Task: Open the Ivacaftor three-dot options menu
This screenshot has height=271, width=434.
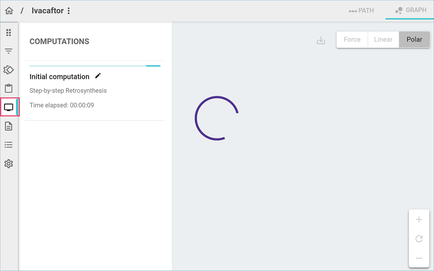Action: 68,11
